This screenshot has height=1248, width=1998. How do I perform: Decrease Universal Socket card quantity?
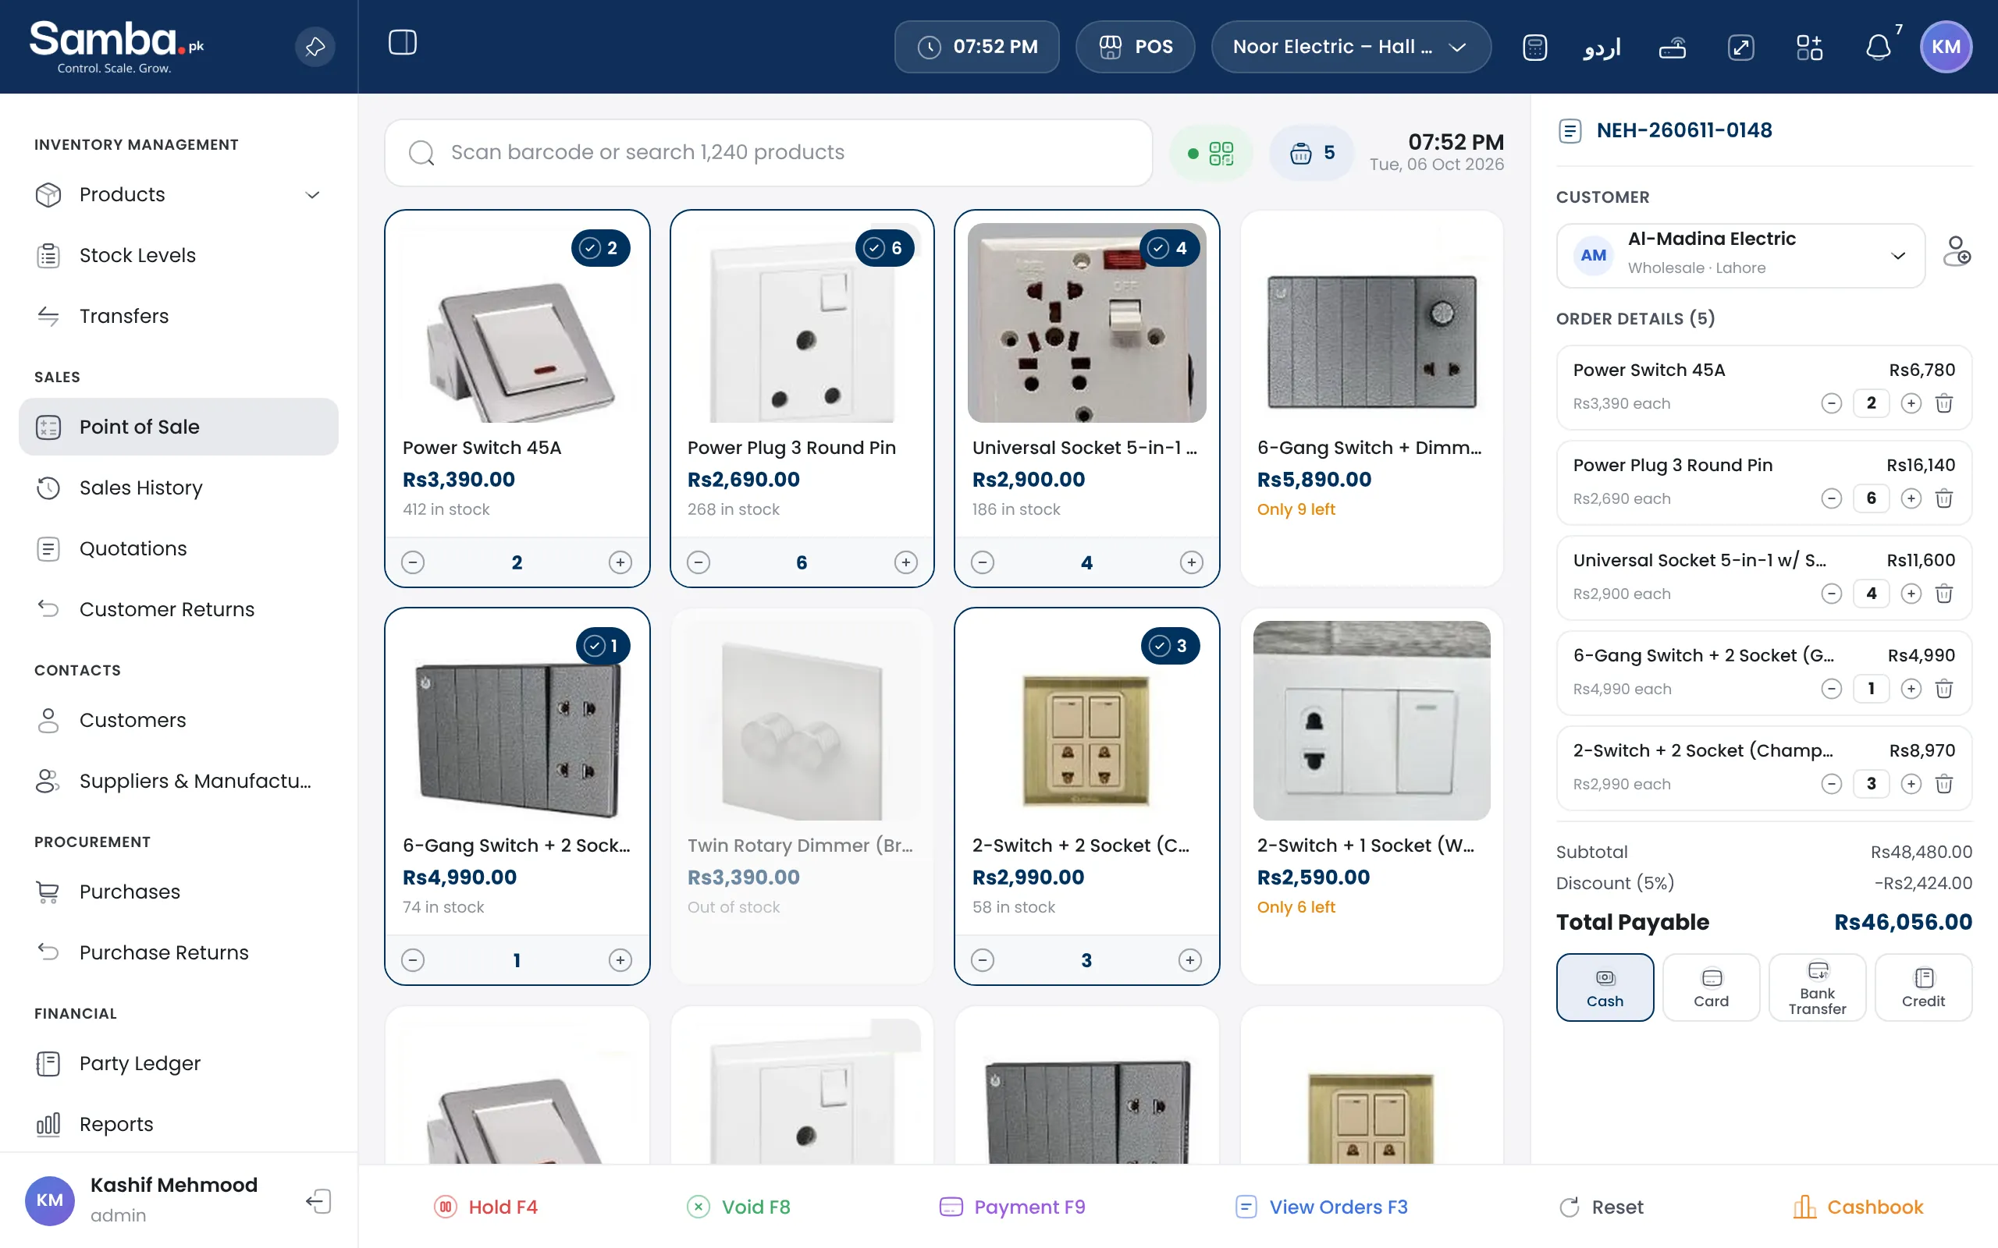pyautogui.click(x=983, y=563)
